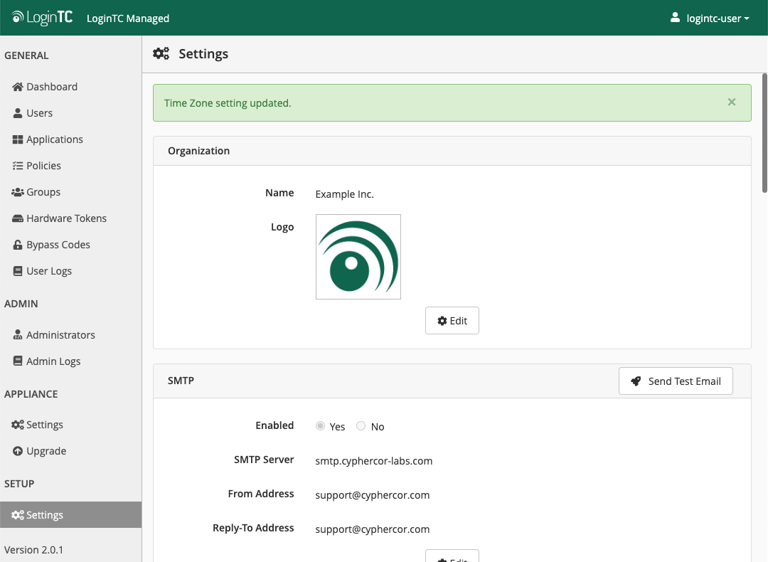This screenshot has width=768, height=562.
Task: Open the logintc-user account dropdown
Action: [x=710, y=18]
